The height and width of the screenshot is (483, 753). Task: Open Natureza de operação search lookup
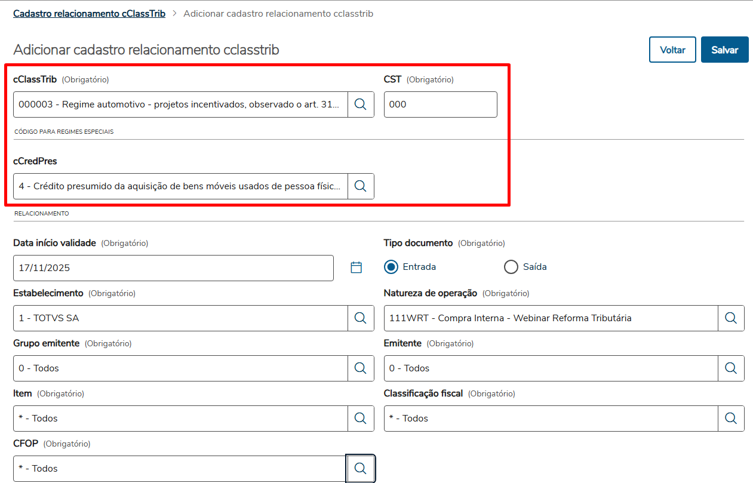pos(731,318)
